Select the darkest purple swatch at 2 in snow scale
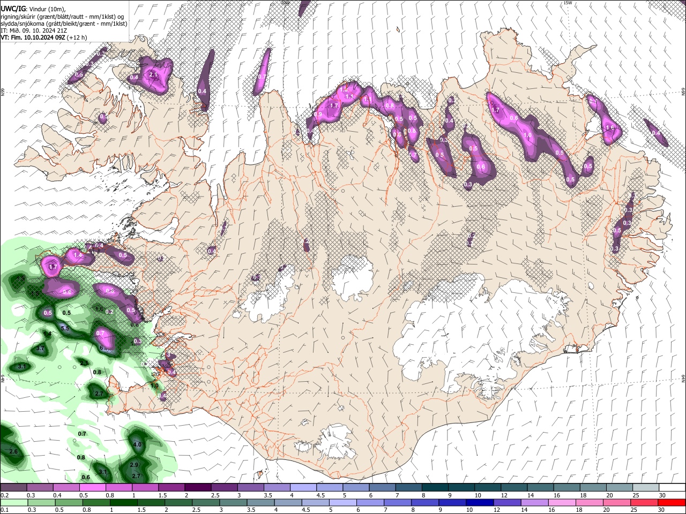Image resolution: width=686 pixels, height=514 pixels. 197,488
